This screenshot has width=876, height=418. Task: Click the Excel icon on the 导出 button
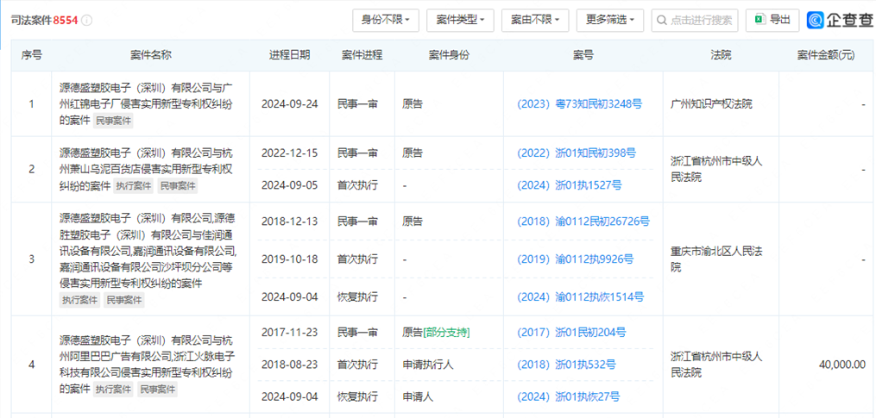tap(759, 20)
